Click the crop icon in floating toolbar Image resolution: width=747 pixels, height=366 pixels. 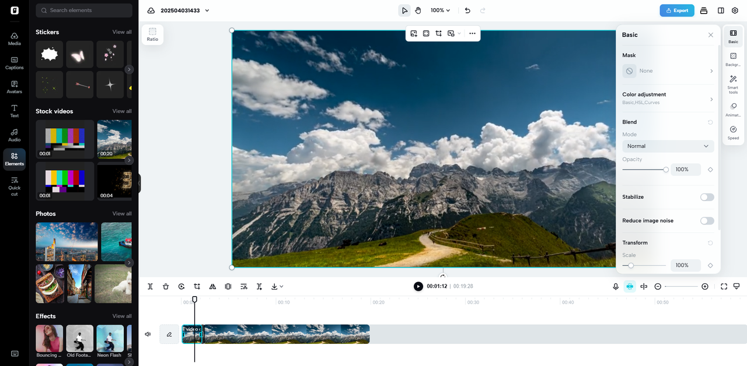pyautogui.click(x=438, y=34)
